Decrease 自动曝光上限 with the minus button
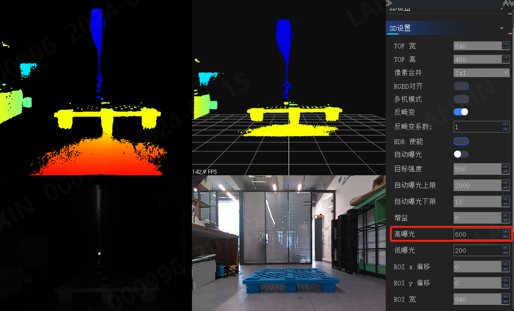Screen dimensions: 514x311 [x=506, y=188]
